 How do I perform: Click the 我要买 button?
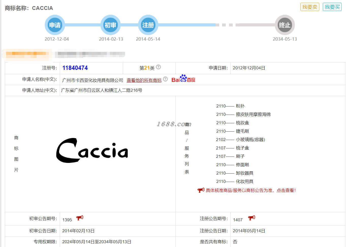coord(332,7)
